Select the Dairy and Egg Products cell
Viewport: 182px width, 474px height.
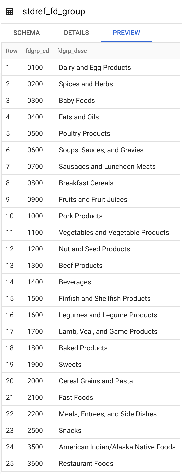(95, 68)
